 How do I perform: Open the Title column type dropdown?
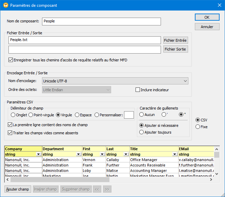coord(175,154)
